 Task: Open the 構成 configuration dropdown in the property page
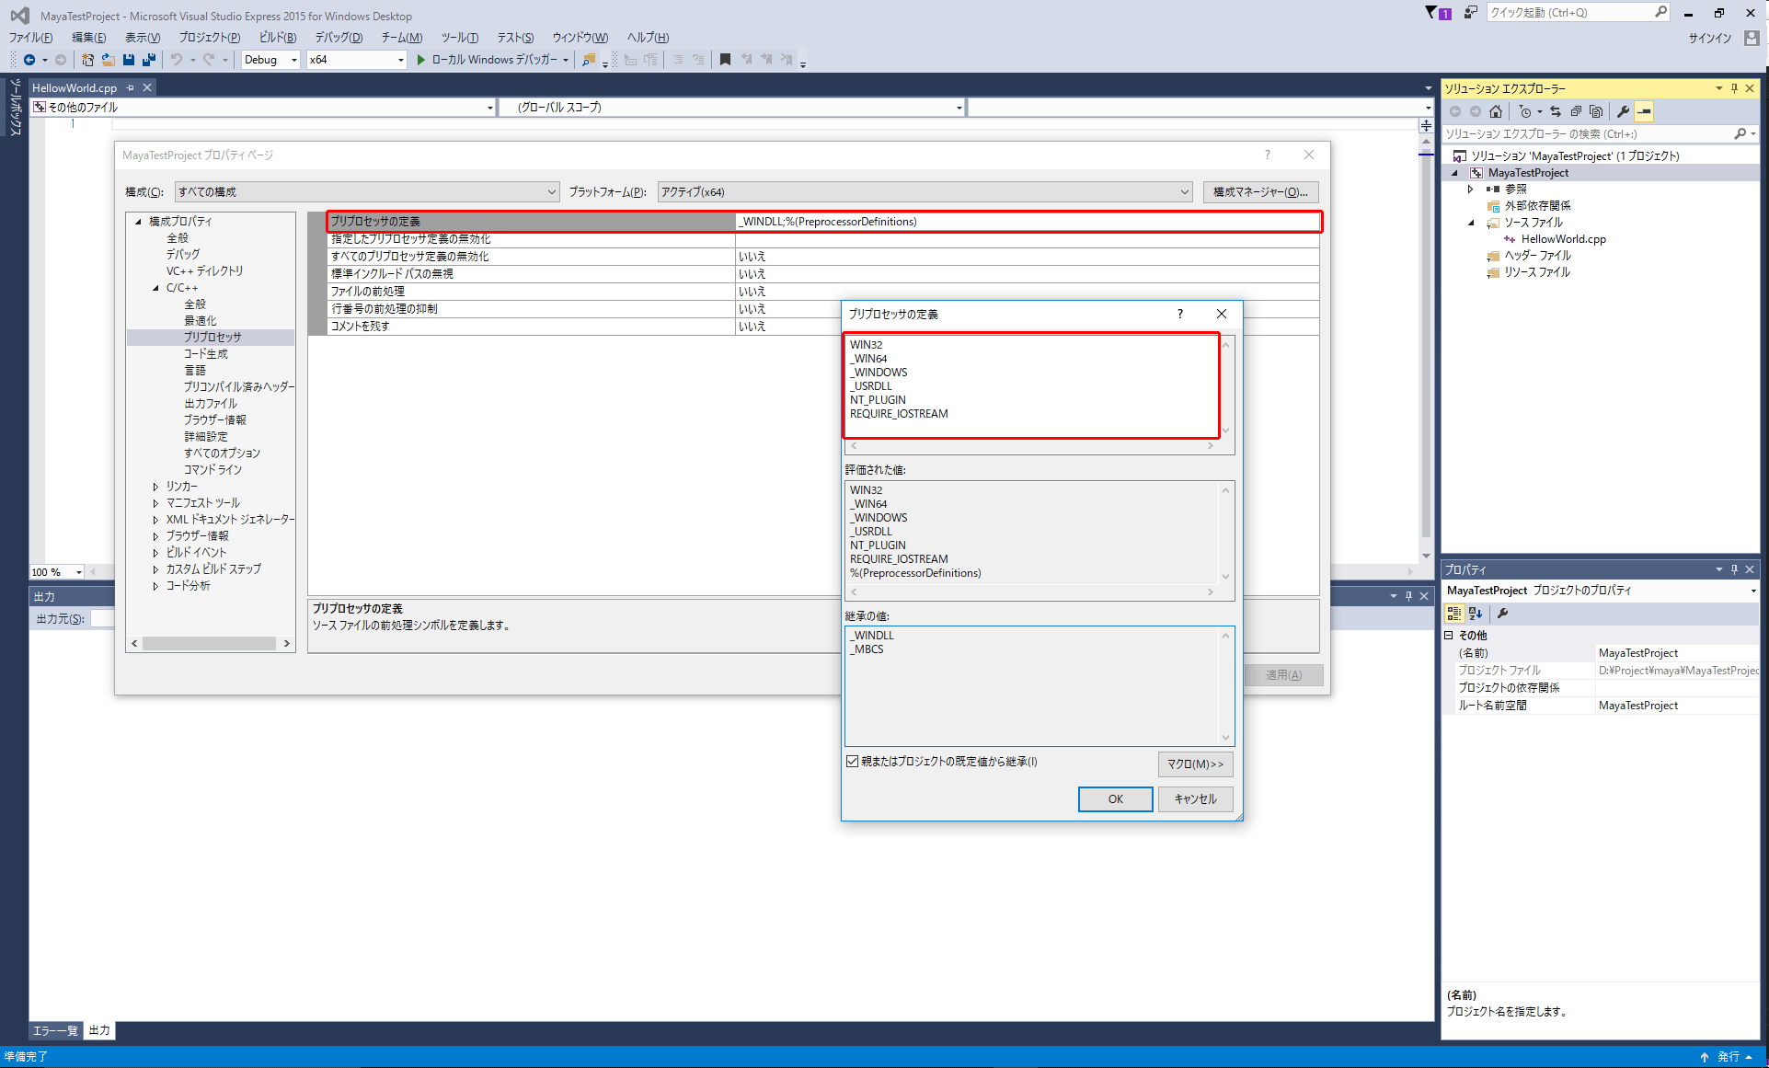(x=366, y=191)
